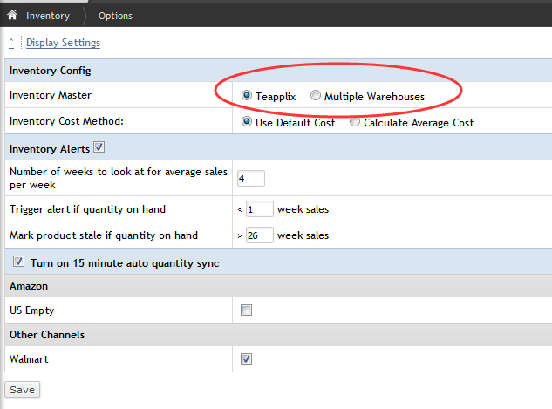The image size is (552, 409).
Task: Go to the Options breadcrumb tab
Action: [x=116, y=16]
